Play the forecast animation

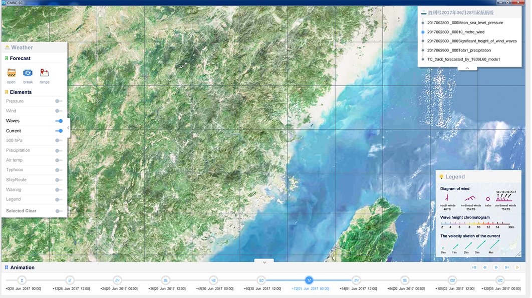(517, 267)
